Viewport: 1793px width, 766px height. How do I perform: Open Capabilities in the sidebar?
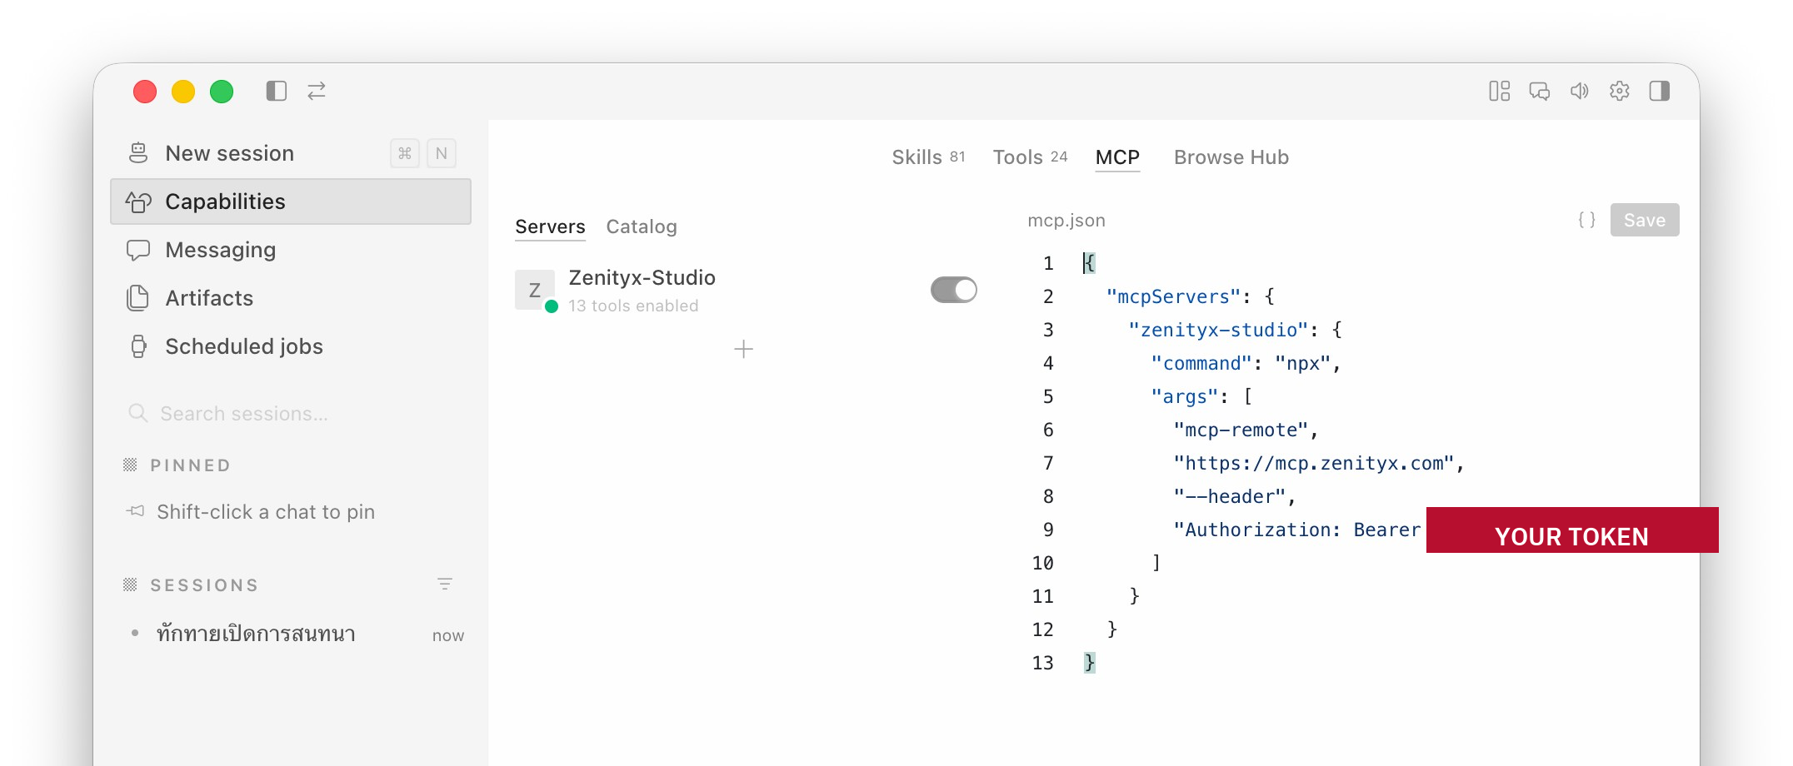291,201
